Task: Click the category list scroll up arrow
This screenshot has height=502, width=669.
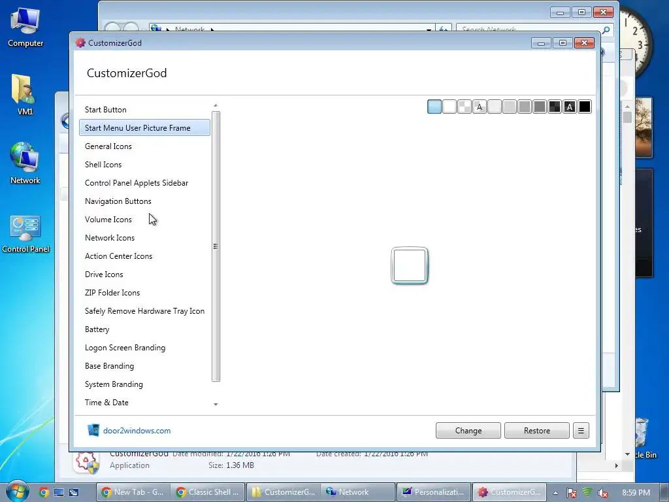Action: pyautogui.click(x=216, y=105)
